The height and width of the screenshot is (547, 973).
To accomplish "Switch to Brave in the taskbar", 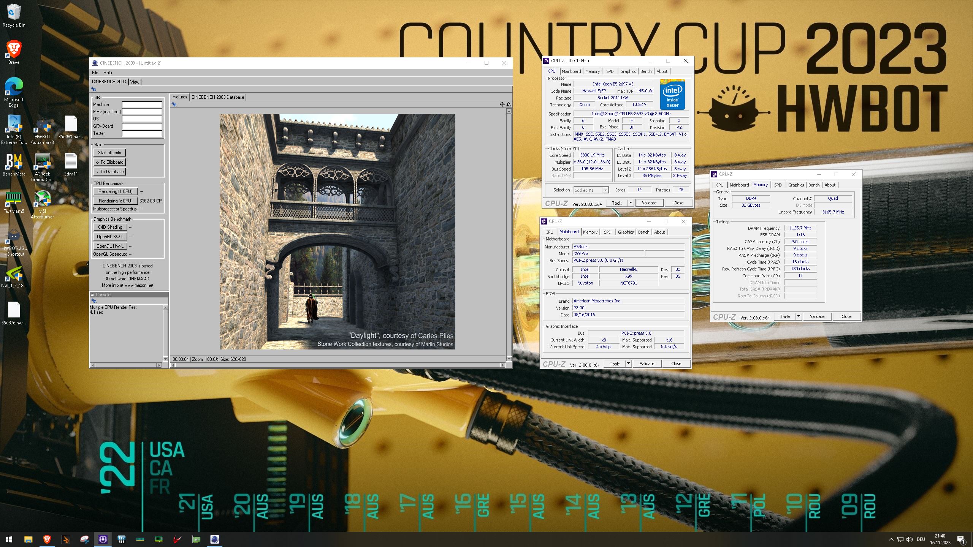I will 47,539.
